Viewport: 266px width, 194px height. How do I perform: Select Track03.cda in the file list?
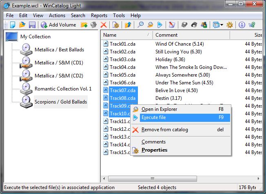click(x=122, y=60)
